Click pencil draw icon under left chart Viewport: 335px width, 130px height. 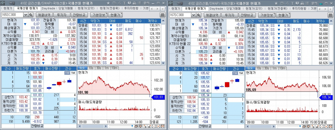pyautogui.click(x=150, y=126)
